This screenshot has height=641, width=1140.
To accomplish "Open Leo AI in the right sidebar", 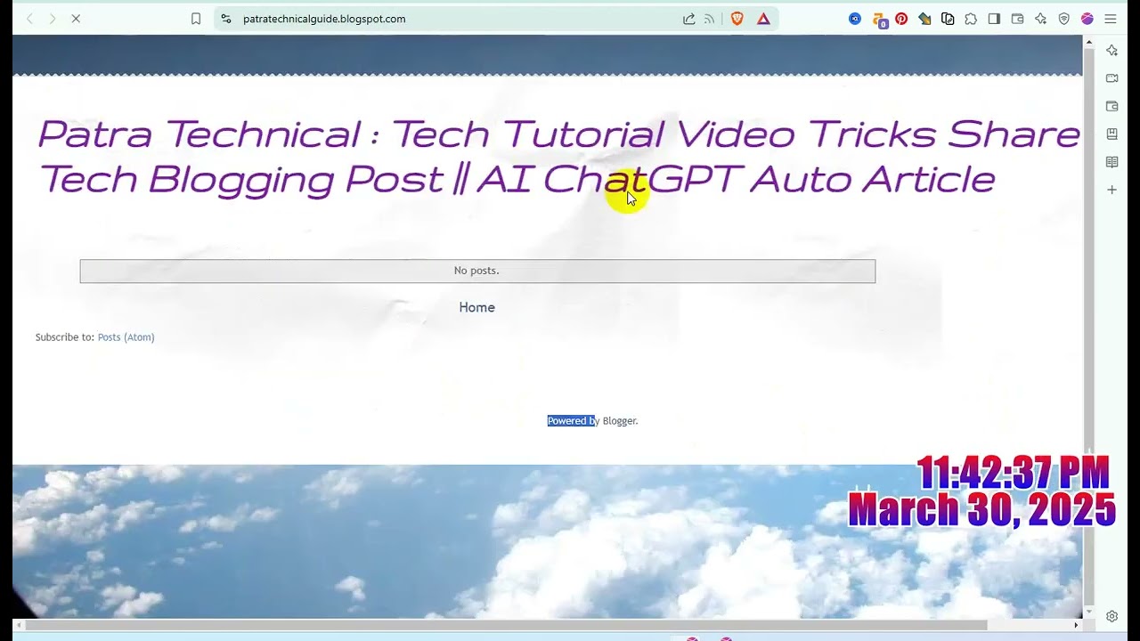I will click(1111, 51).
